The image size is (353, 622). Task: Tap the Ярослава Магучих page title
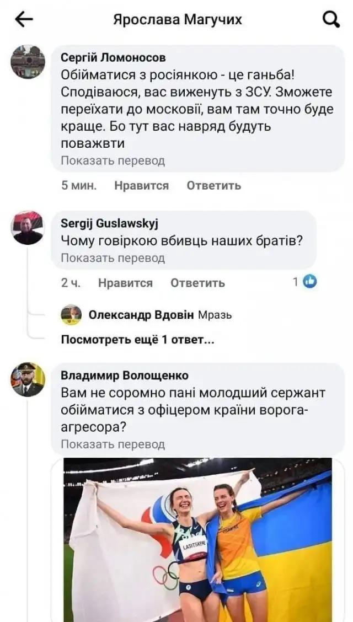(x=177, y=20)
